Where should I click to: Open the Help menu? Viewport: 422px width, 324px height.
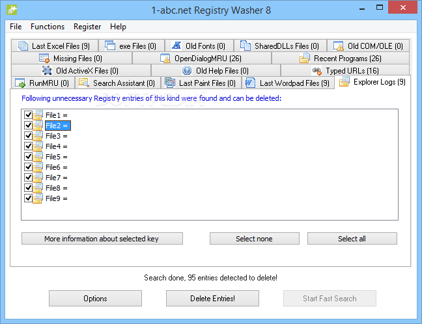[x=118, y=27]
